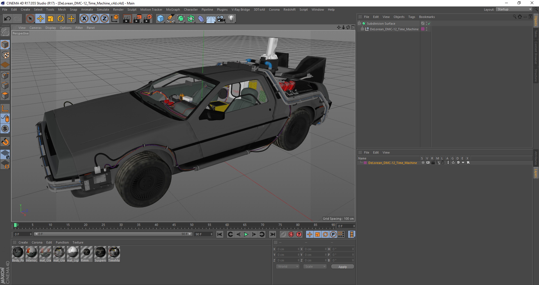Enable Points mode in left toolbar

pyautogui.click(x=5, y=75)
